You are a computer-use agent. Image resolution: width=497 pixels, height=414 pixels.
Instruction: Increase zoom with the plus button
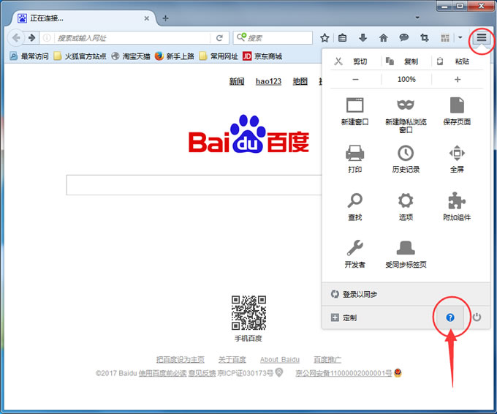click(x=458, y=79)
